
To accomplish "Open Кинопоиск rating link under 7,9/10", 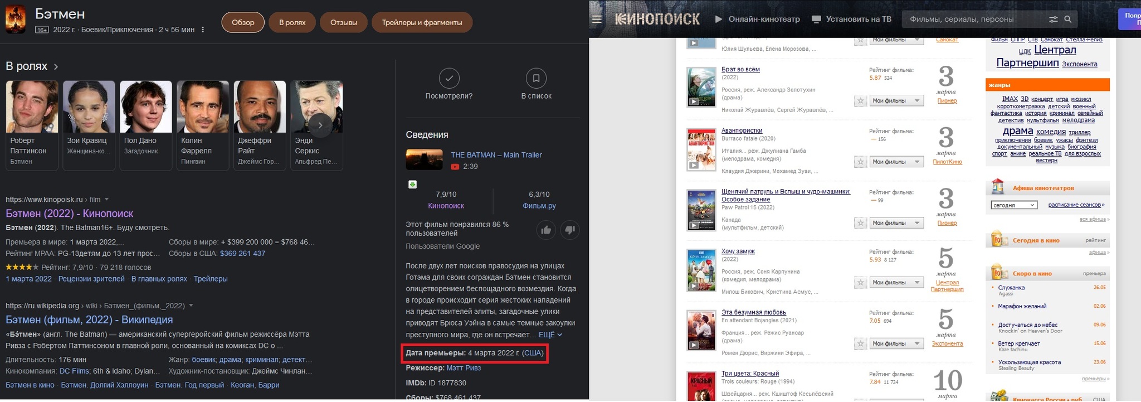I will pos(446,206).
